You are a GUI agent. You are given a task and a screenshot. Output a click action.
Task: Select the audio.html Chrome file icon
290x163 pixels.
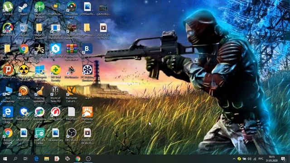tap(24, 49)
